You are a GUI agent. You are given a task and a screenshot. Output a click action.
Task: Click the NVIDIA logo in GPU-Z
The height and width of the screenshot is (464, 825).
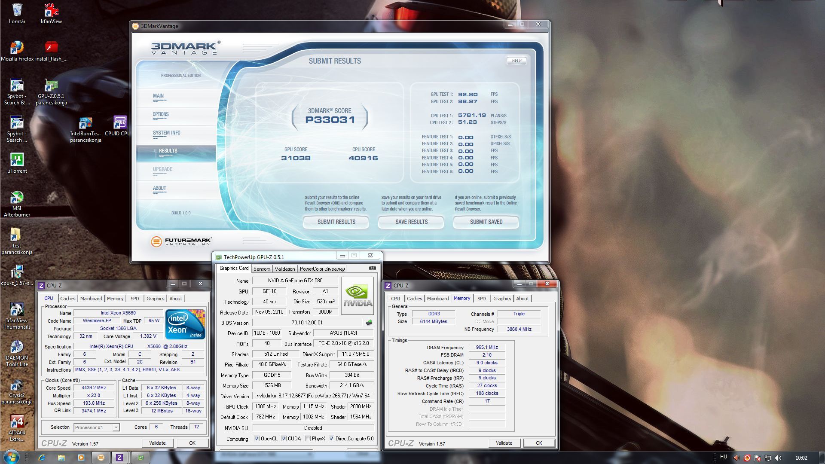[357, 296]
